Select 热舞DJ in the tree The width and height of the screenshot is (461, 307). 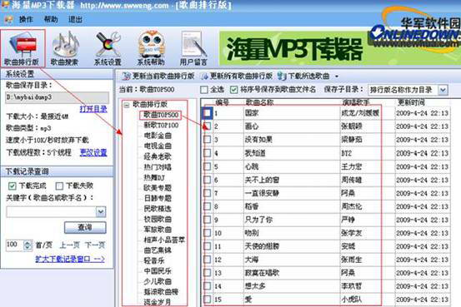[154, 177]
